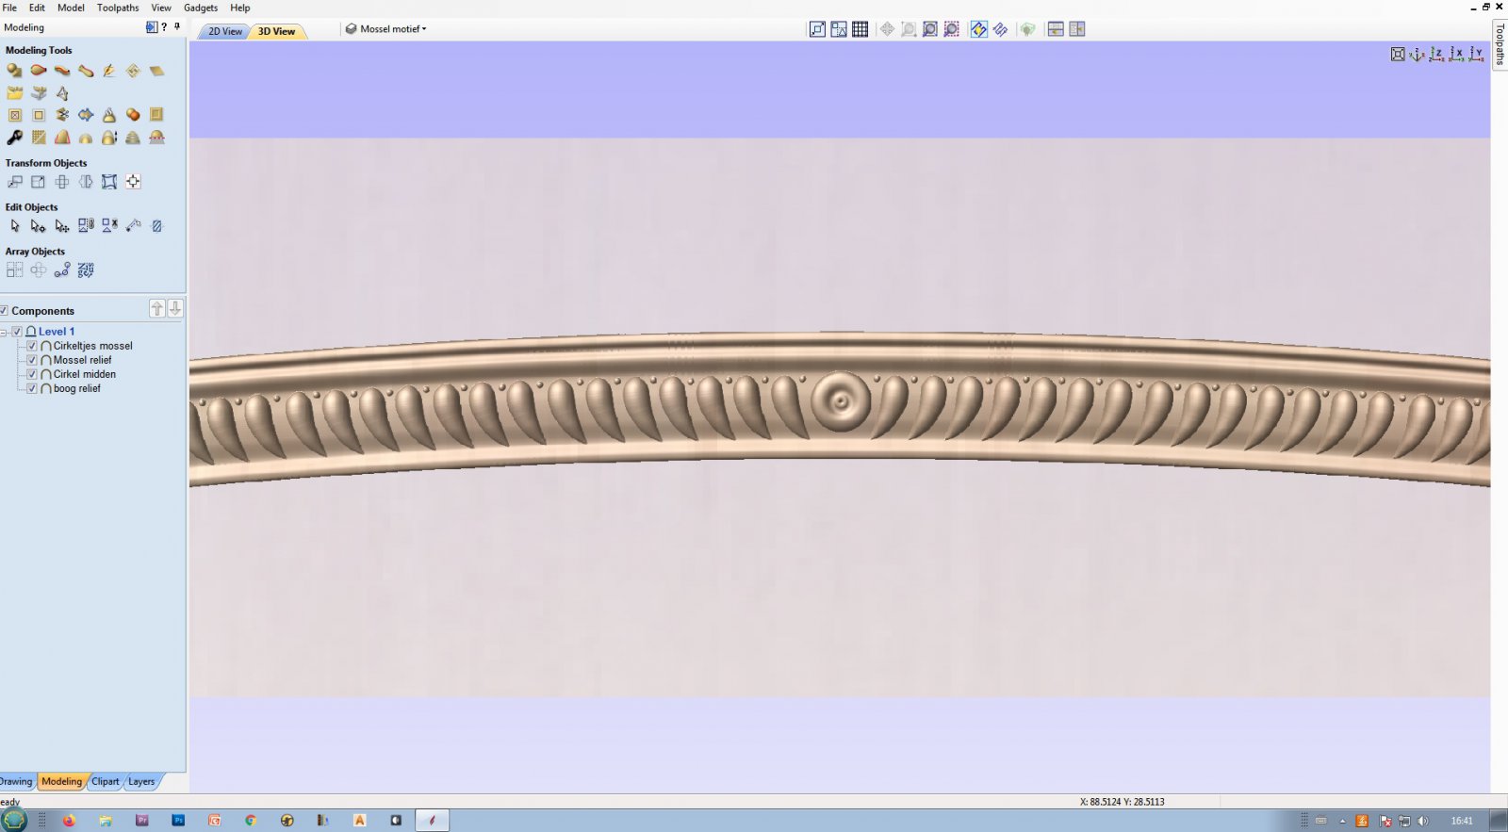The height and width of the screenshot is (832, 1508).
Task: Switch to the Drawing tab
Action: click(16, 781)
